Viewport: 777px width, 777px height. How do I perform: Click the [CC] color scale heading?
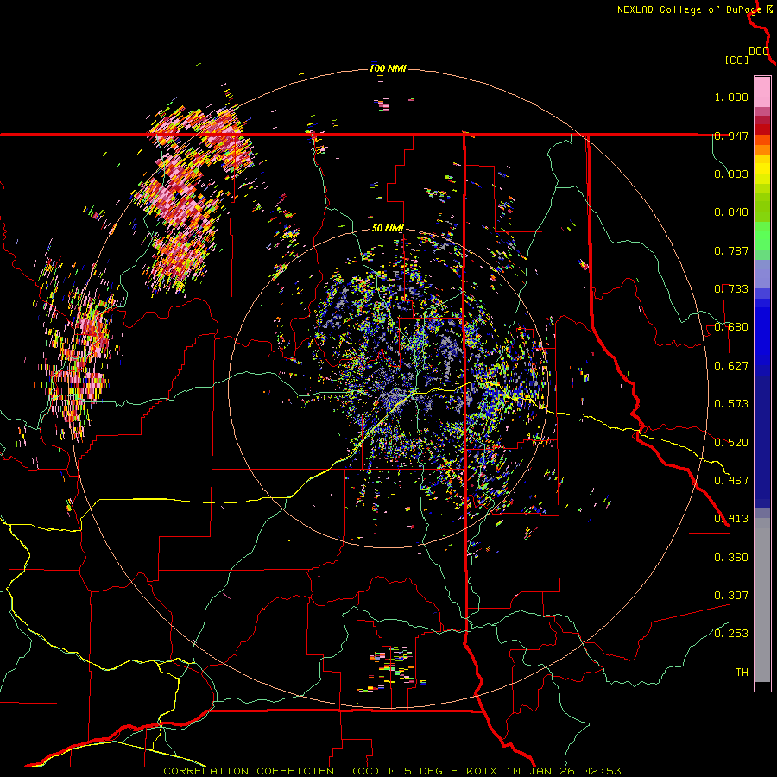(736, 60)
